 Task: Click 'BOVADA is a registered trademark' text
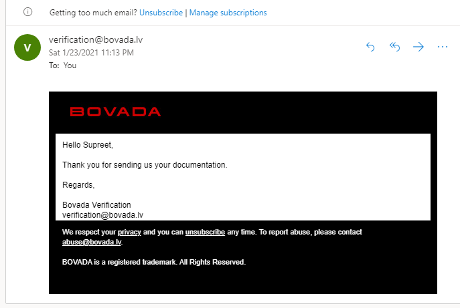tap(154, 262)
